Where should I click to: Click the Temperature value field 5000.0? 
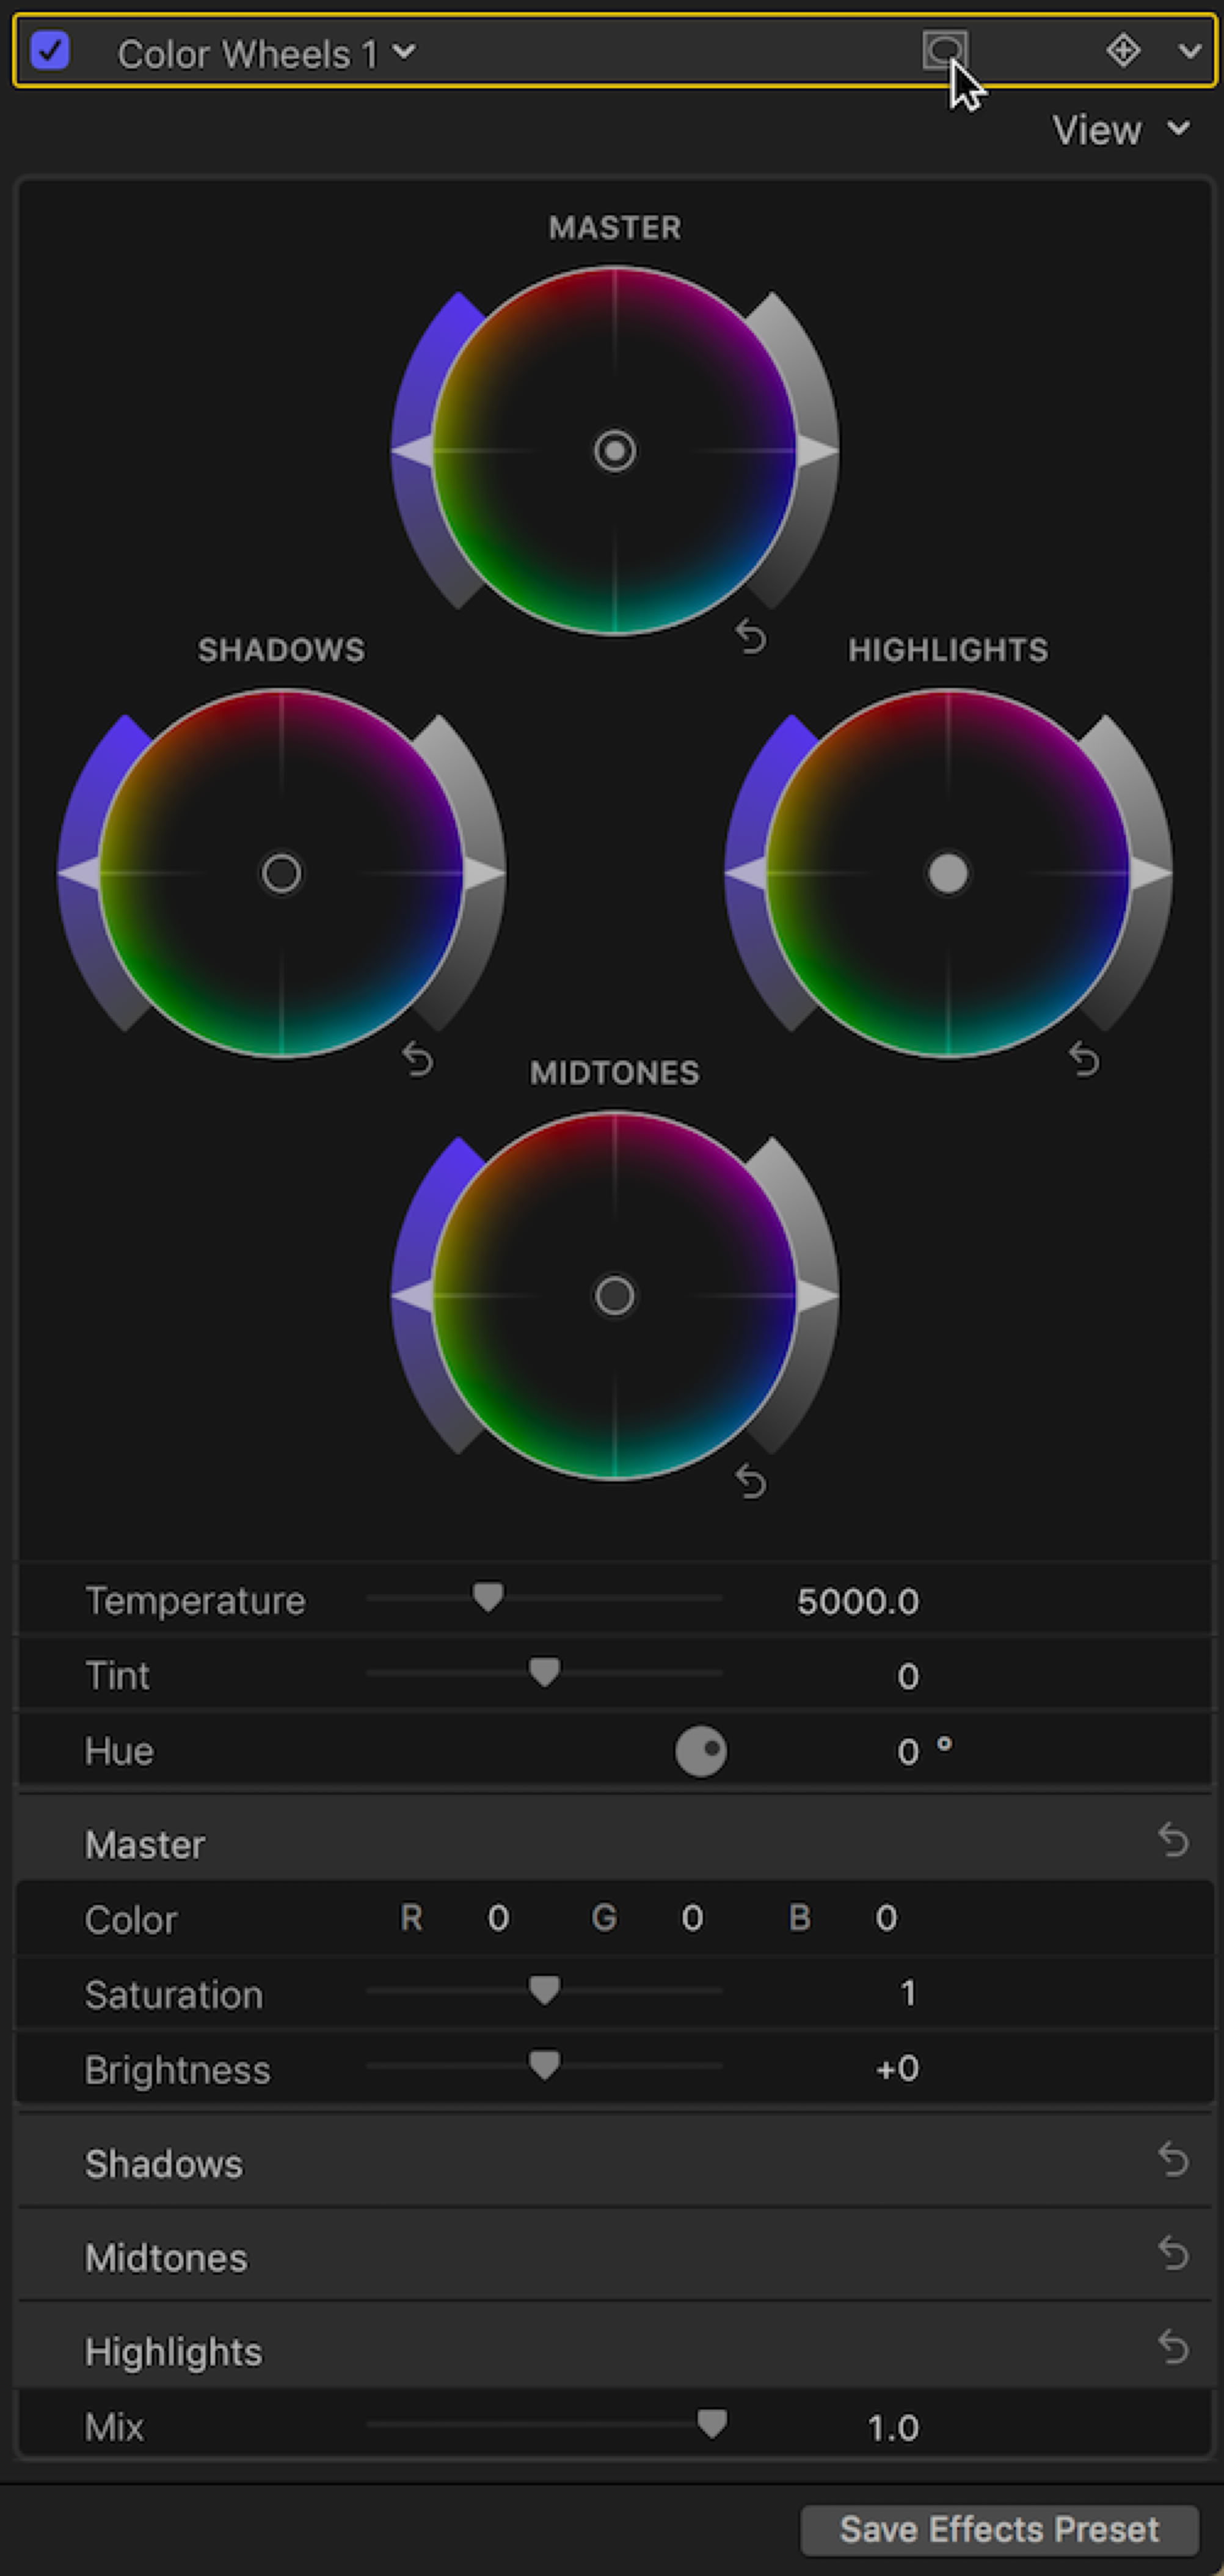857,1602
